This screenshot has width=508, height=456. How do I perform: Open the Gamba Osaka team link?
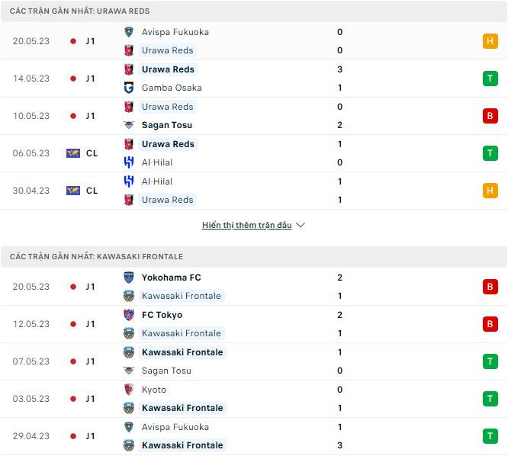coord(172,88)
